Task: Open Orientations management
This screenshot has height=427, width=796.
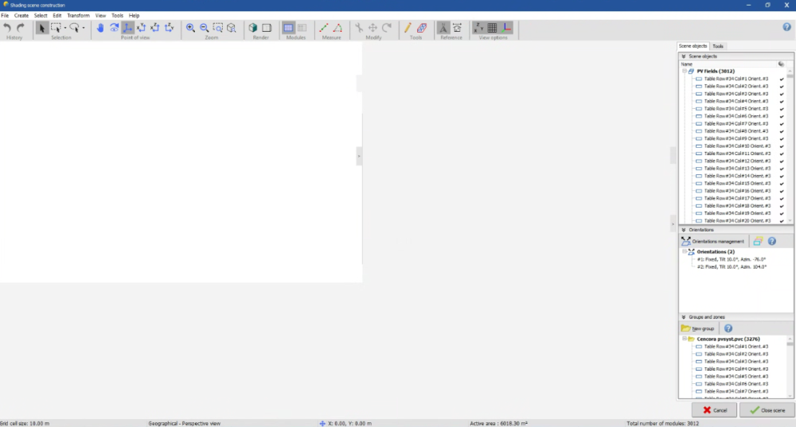Action: coord(713,241)
